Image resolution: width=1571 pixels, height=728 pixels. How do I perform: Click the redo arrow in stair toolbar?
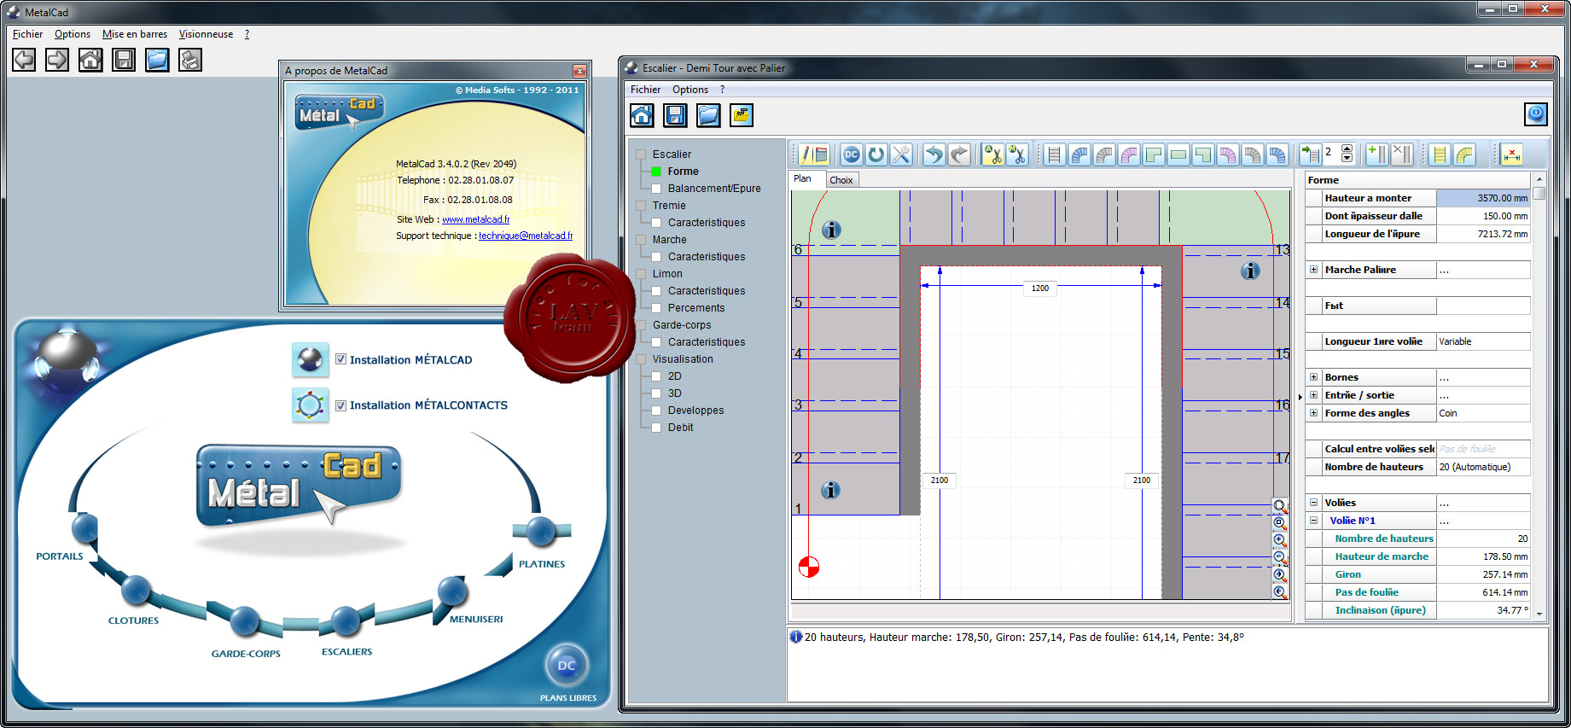tap(959, 154)
